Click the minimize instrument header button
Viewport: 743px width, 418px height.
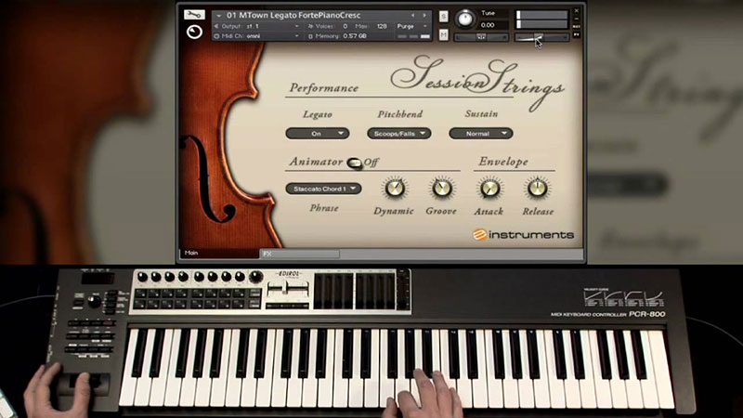point(577,19)
